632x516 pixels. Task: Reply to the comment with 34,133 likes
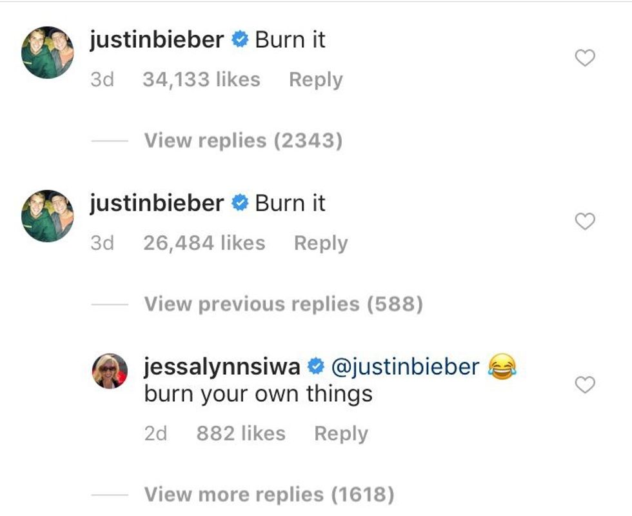315,80
